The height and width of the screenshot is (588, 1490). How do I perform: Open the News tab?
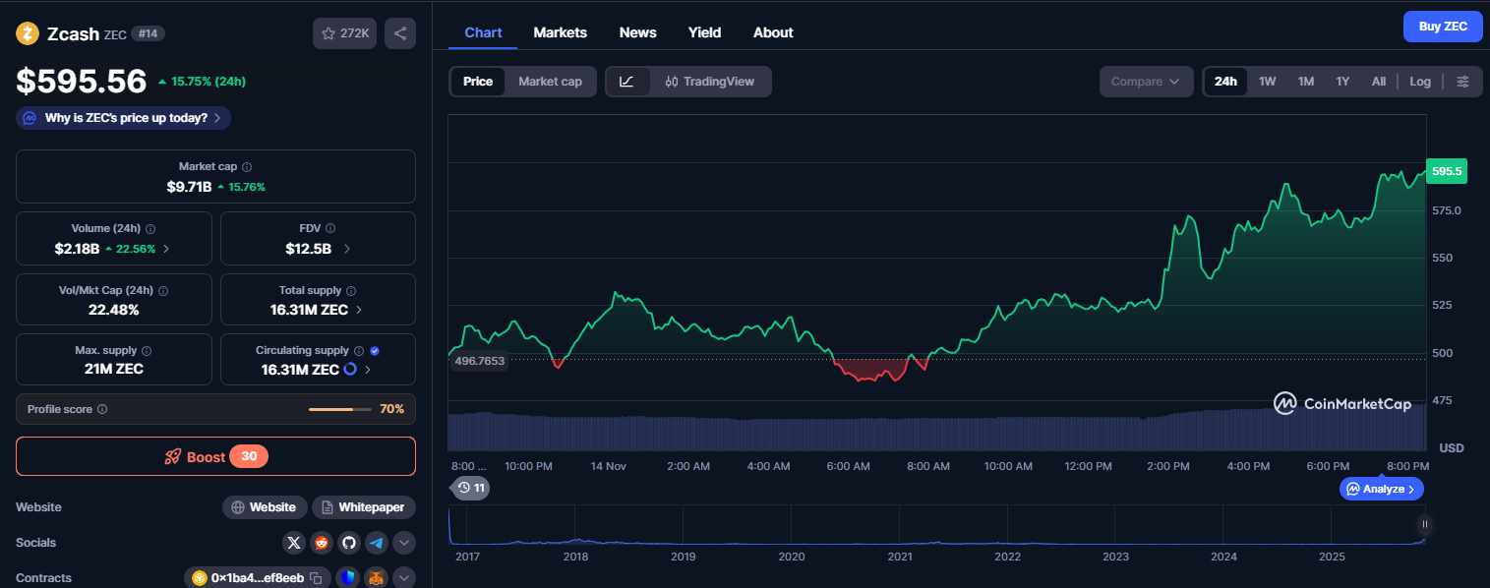pos(637,32)
